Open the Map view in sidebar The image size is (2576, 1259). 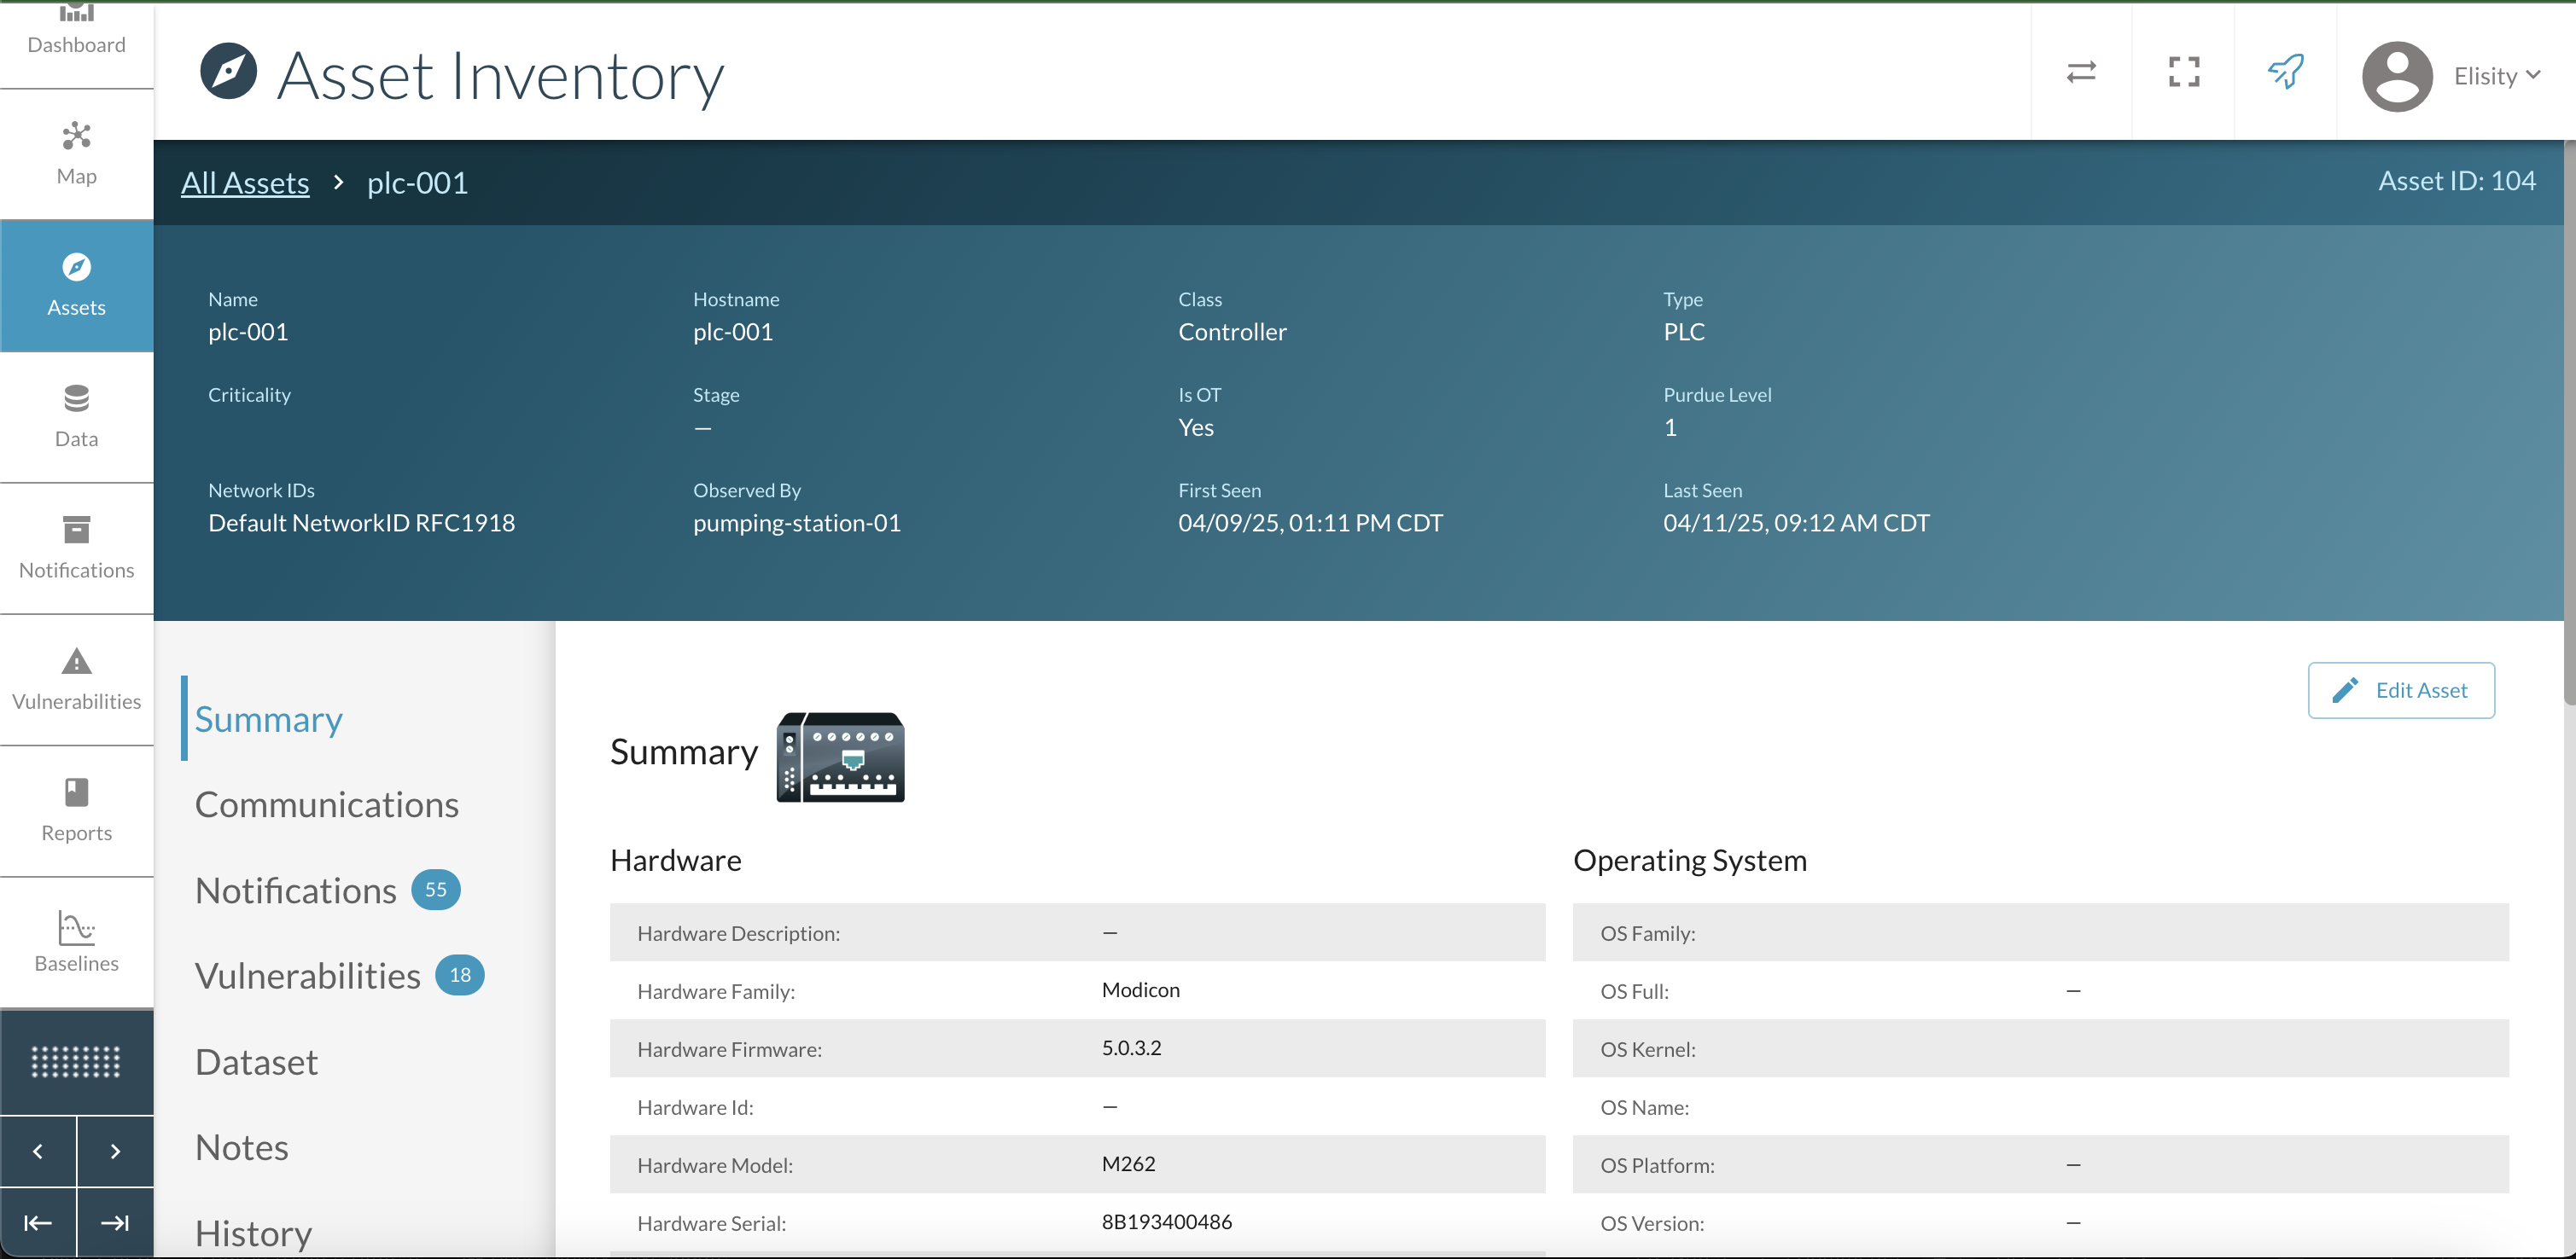tap(76, 153)
